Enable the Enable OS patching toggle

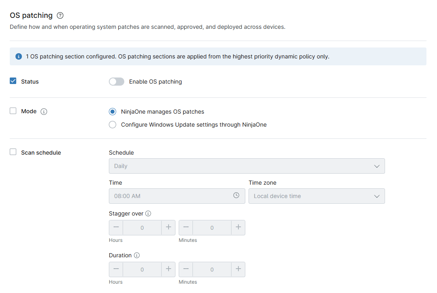(117, 81)
